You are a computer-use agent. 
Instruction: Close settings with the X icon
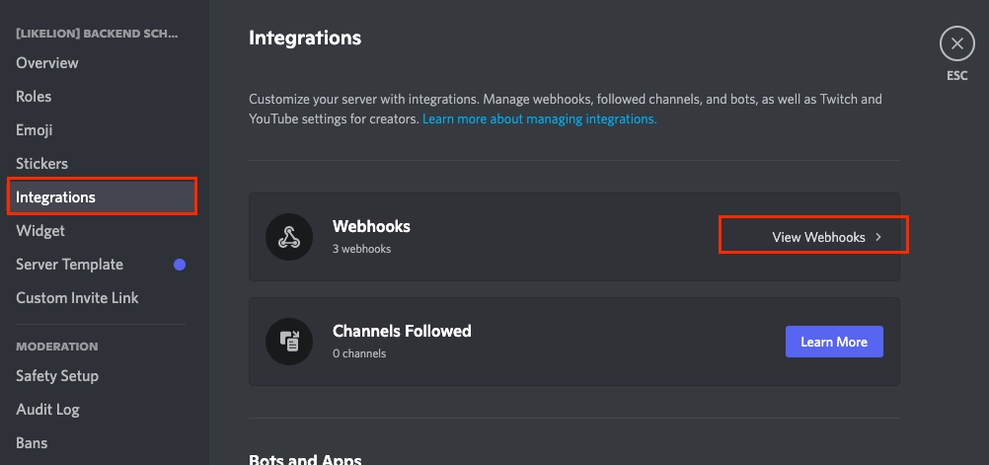tap(956, 44)
